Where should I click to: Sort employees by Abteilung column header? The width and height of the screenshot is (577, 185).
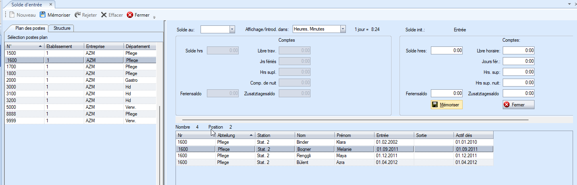point(234,135)
